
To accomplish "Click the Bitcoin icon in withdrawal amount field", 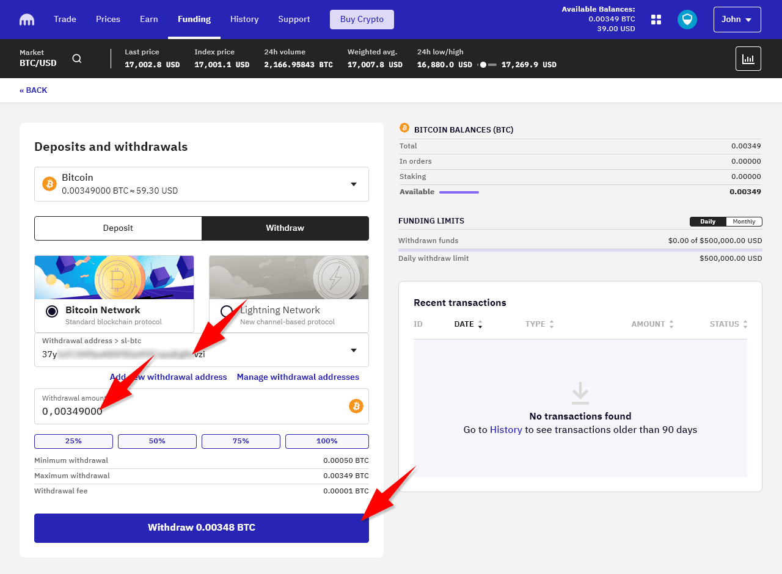I will (x=356, y=406).
